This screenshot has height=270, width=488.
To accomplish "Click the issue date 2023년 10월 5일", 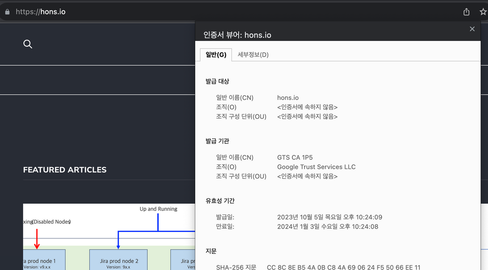I will [x=329, y=217].
